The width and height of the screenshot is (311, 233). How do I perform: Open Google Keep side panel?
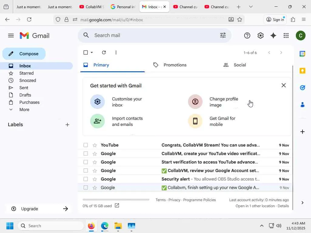[x=302, y=71]
